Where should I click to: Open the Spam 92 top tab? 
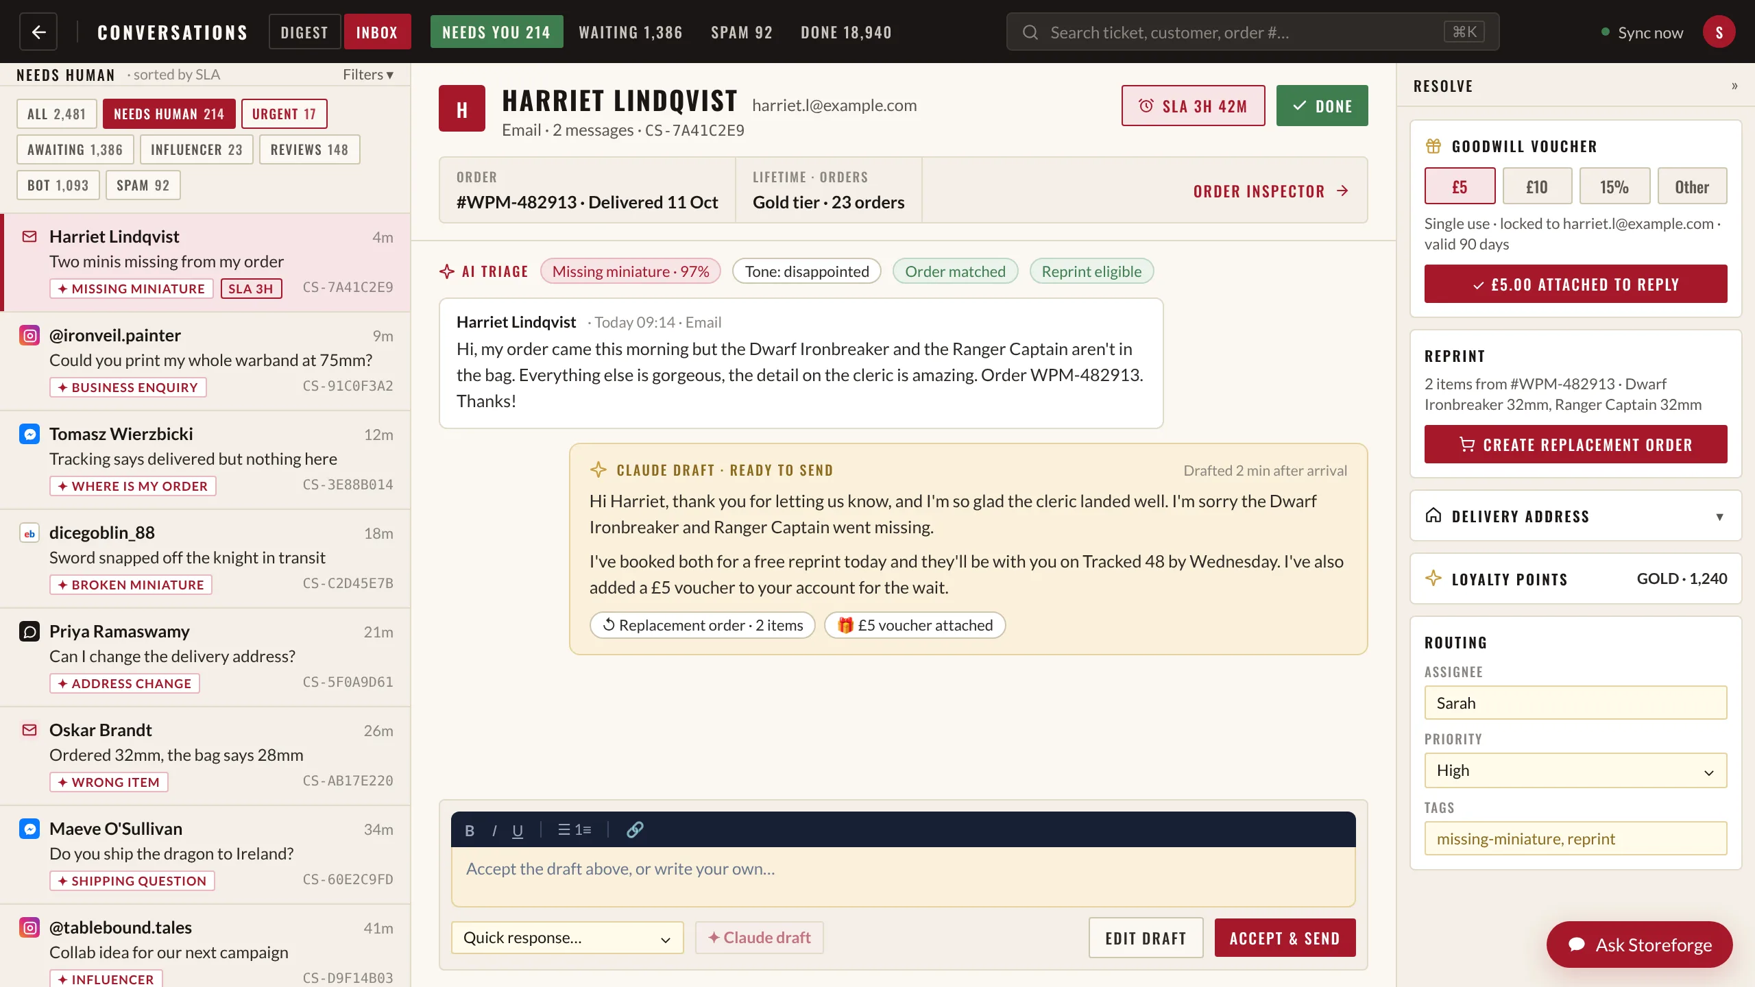click(742, 32)
